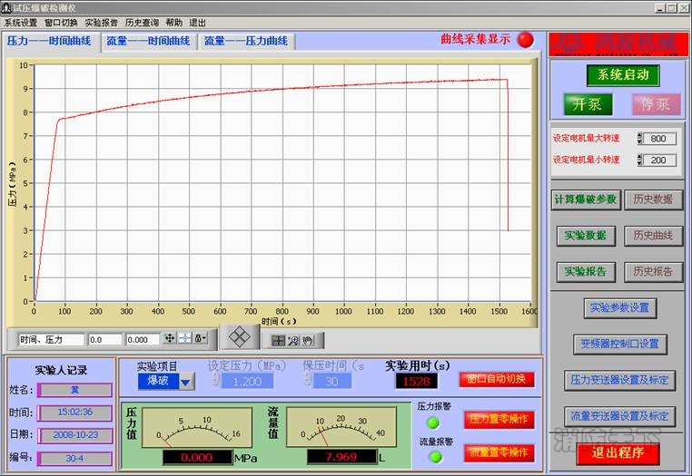Image resolution: width=692 pixels, height=476 pixels.
Task: Select the graph crosshair cursor tool
Action: tap(278, 341)
